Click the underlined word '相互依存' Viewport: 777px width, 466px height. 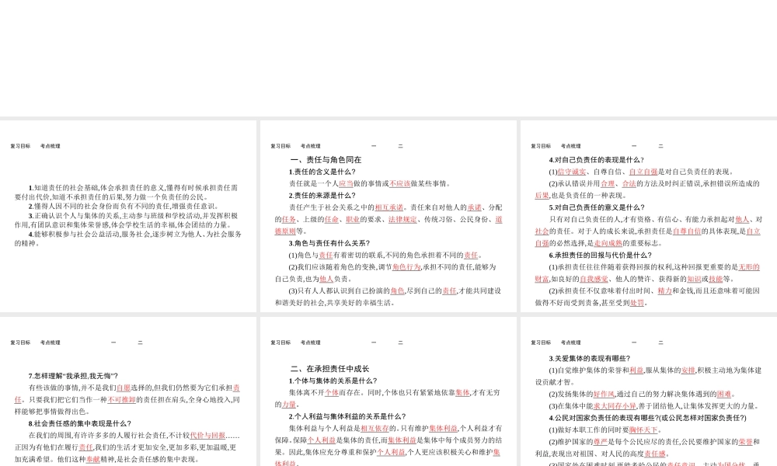pyautogui.click(x=375, y=429)
